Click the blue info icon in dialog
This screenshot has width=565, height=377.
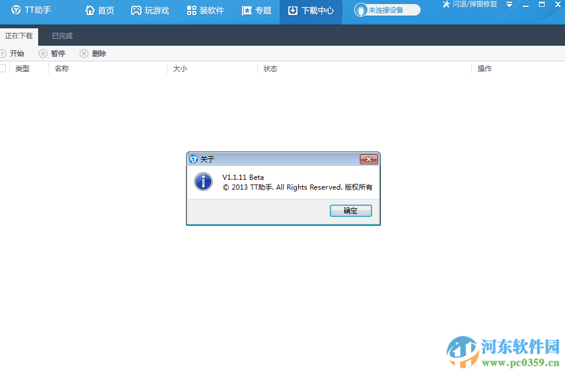click(x=203, y=182)
